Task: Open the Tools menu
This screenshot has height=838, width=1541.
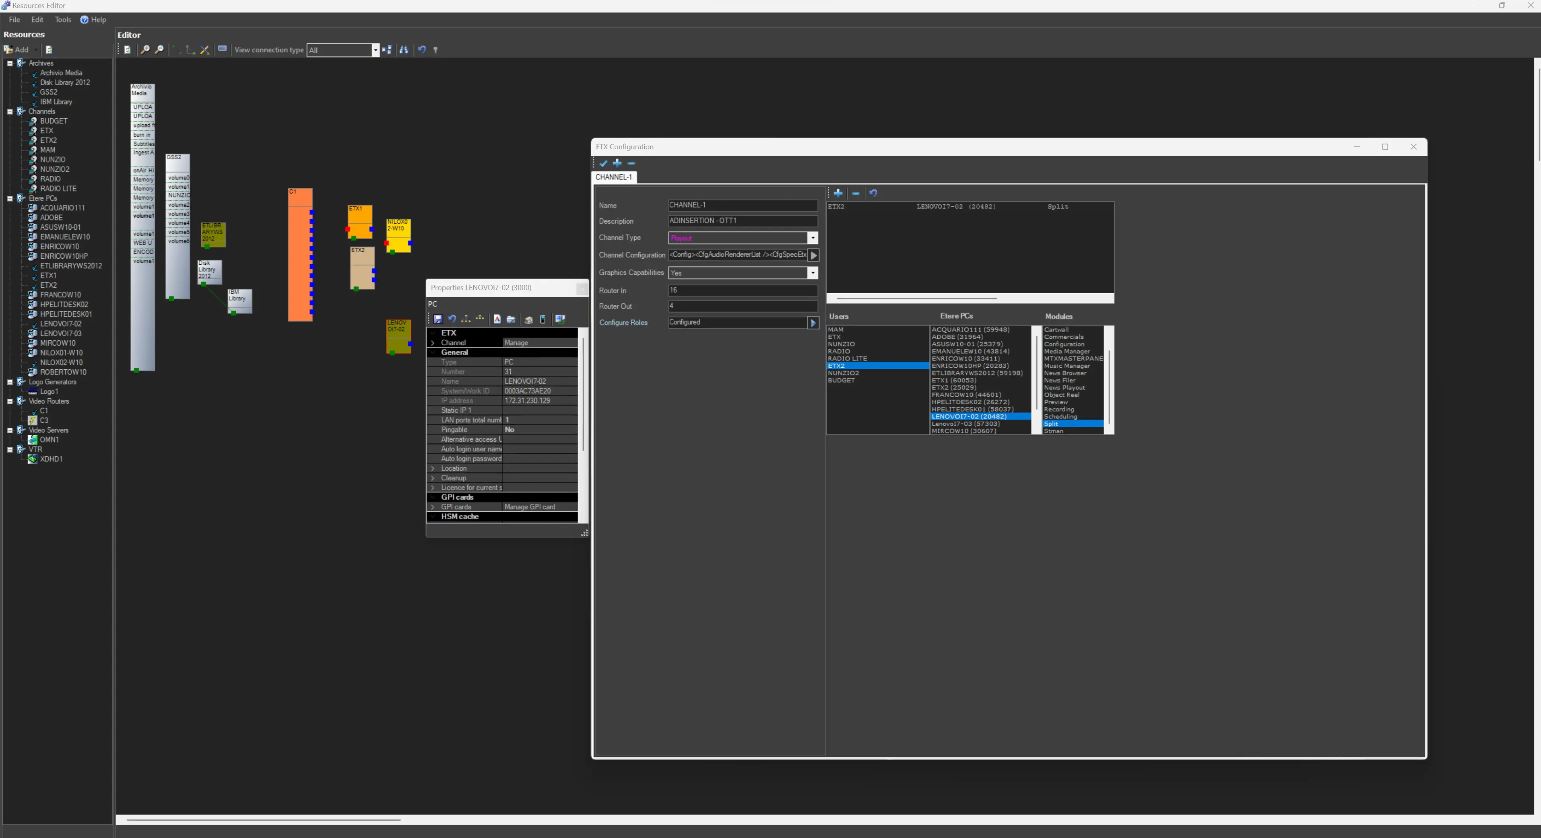Action: [63, 20]
